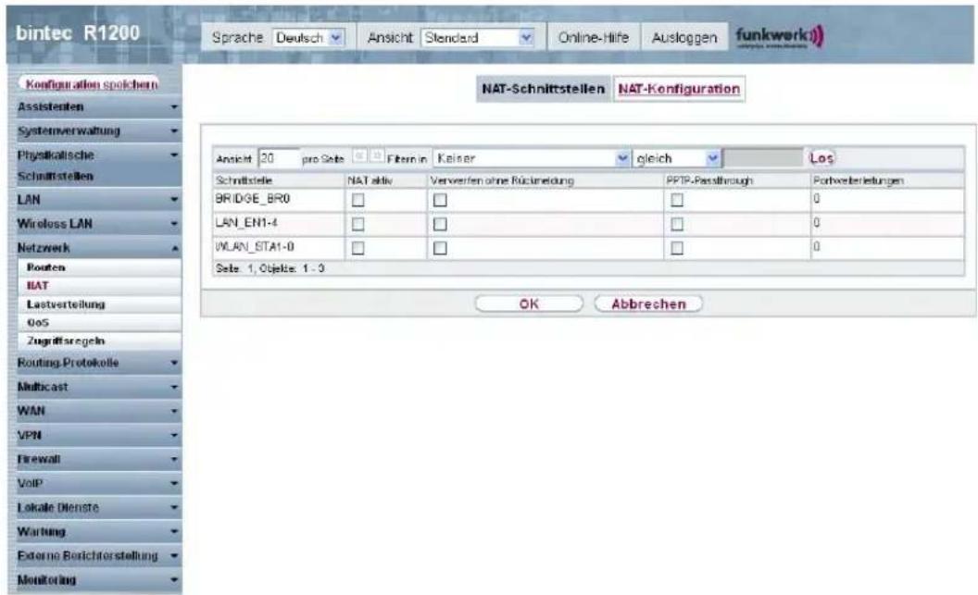Expand the Monitoring menu section
The width and height of the screenshot is (978, 595).
click(98, 579)
